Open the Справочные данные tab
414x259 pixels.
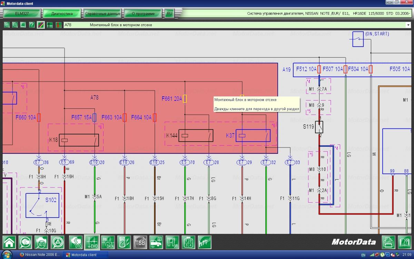[x=103, y=14]
